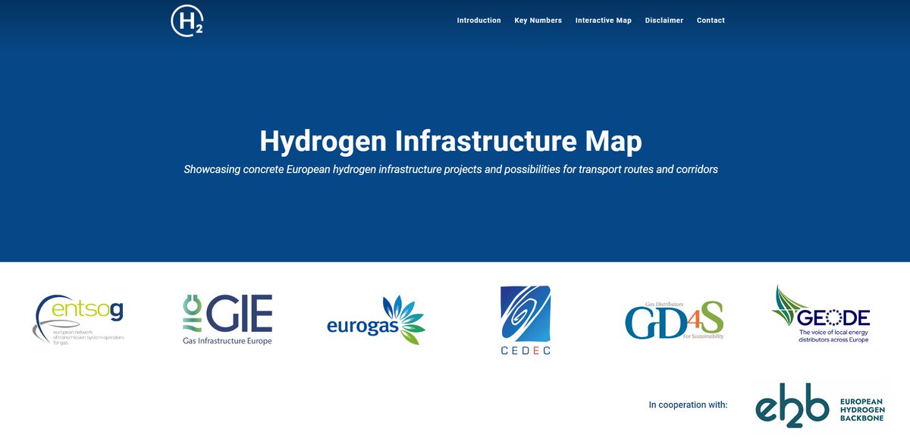Screen dimensions: 910x438
Task: Click the H2 site logo
Action: tap(187, 20)
